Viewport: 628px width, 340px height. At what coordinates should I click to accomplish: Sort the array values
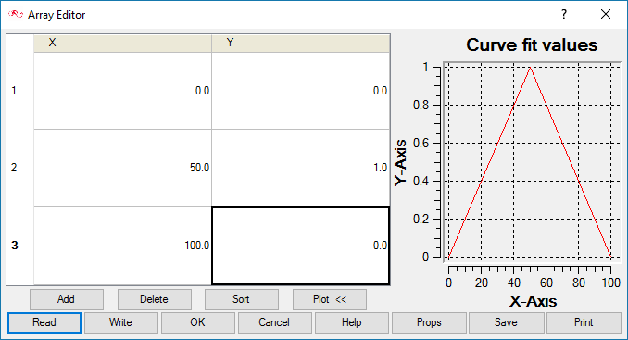pos(242,299)
